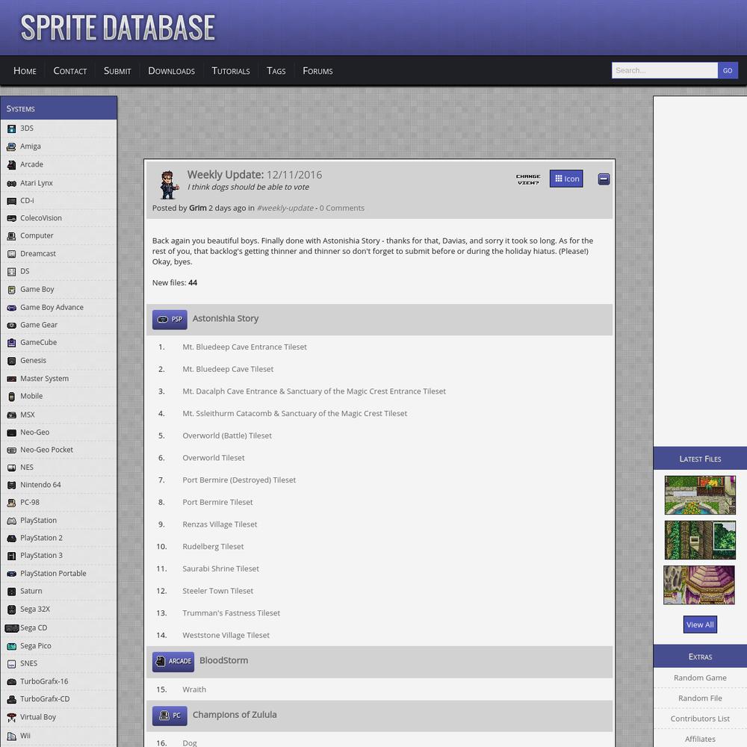
Task: Open the Tutorials section
Action: click(x=231, y=71)
